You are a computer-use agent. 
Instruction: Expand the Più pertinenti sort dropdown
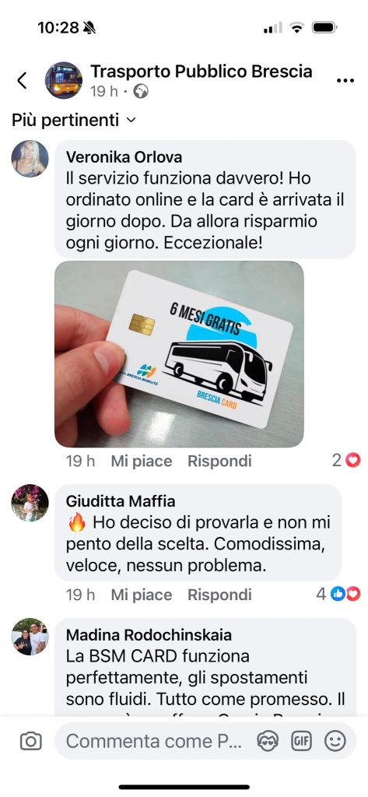[74, 121]
